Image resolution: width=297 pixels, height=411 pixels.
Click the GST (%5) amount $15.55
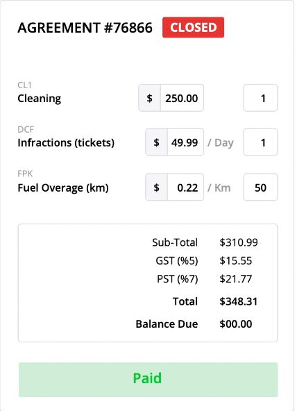(236, 261)
